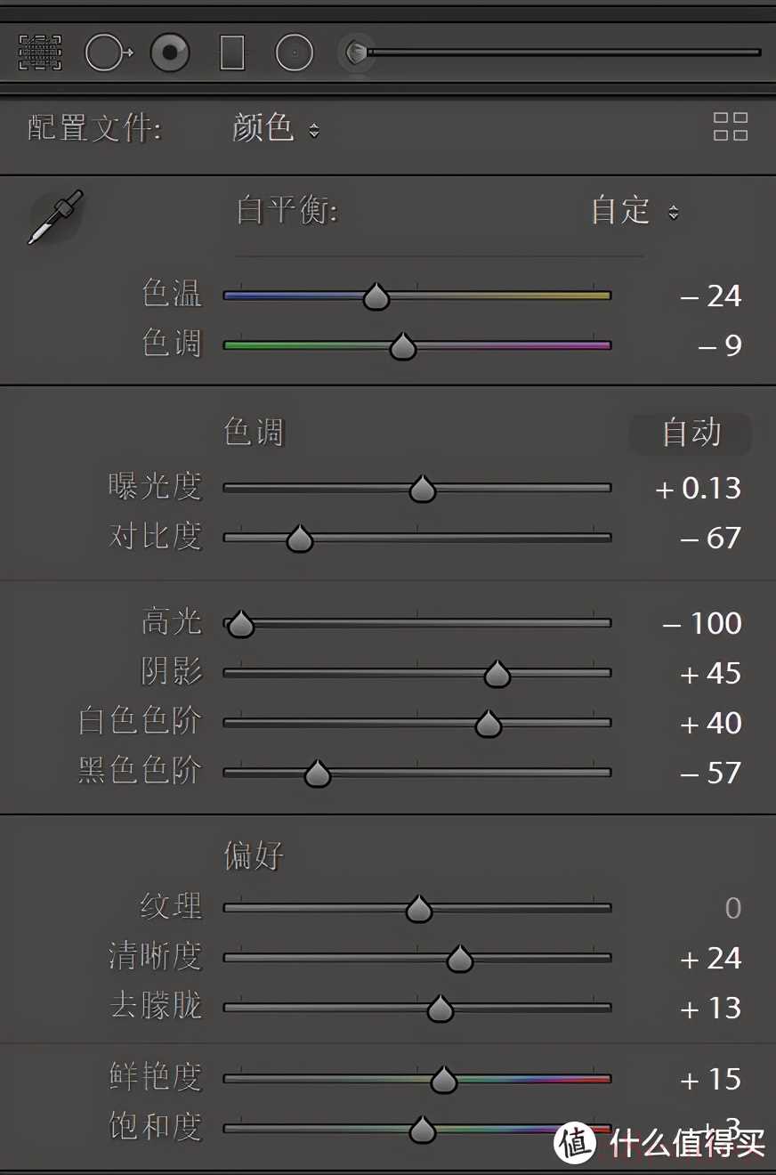Click the 自动 auto tone button
The image size is (776, 1175).
pos(691,434)
